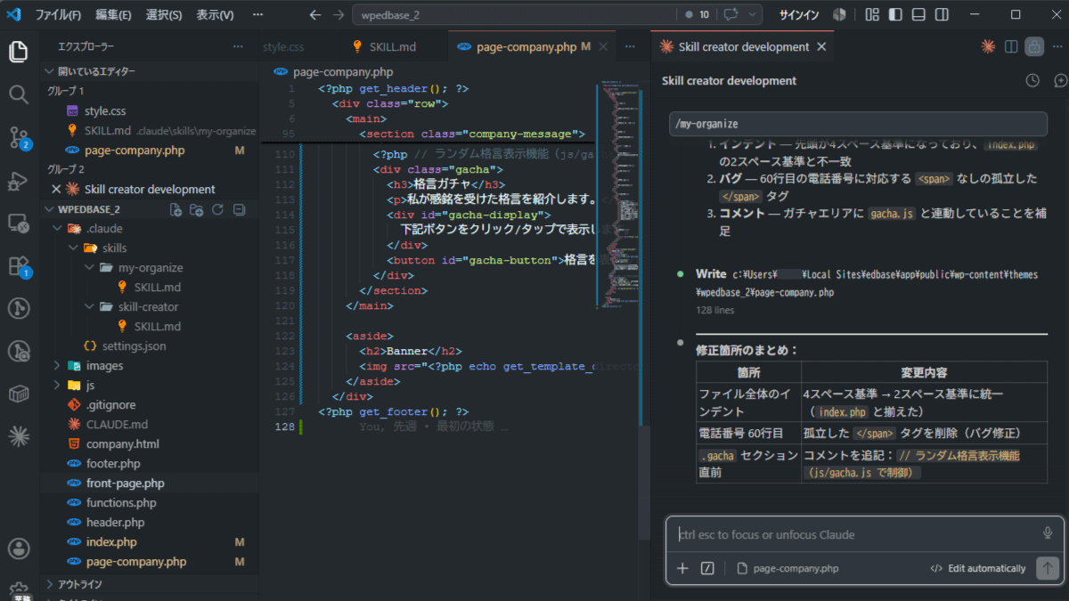Viewport: 1069px width, 601px height.
Task: Open the Explorer view in activity bar
Action: tap(19, 52)
